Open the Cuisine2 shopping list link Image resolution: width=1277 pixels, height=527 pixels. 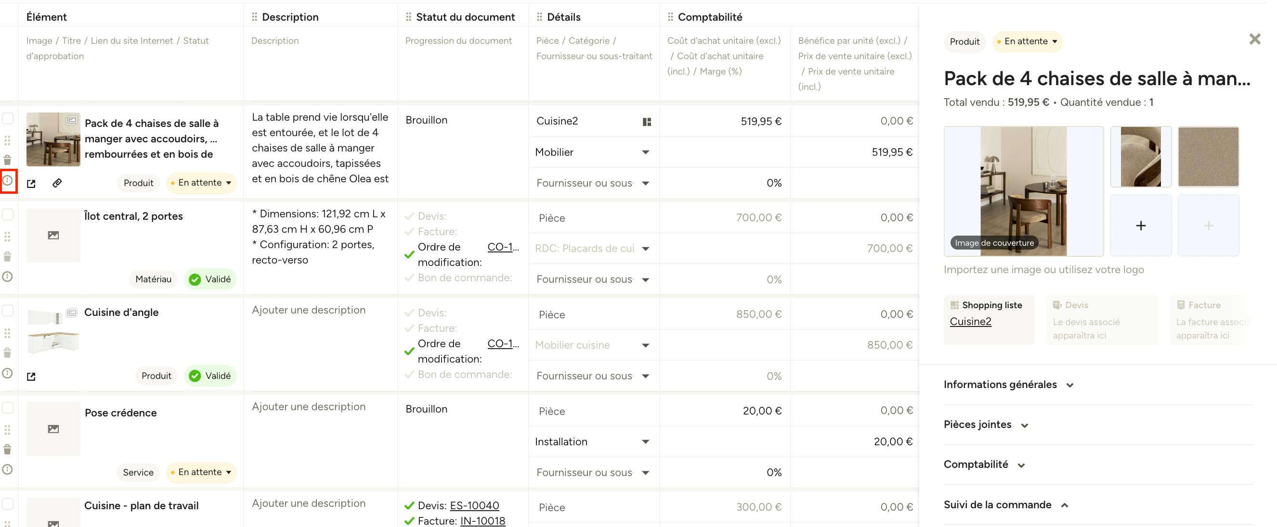point(970,322)
